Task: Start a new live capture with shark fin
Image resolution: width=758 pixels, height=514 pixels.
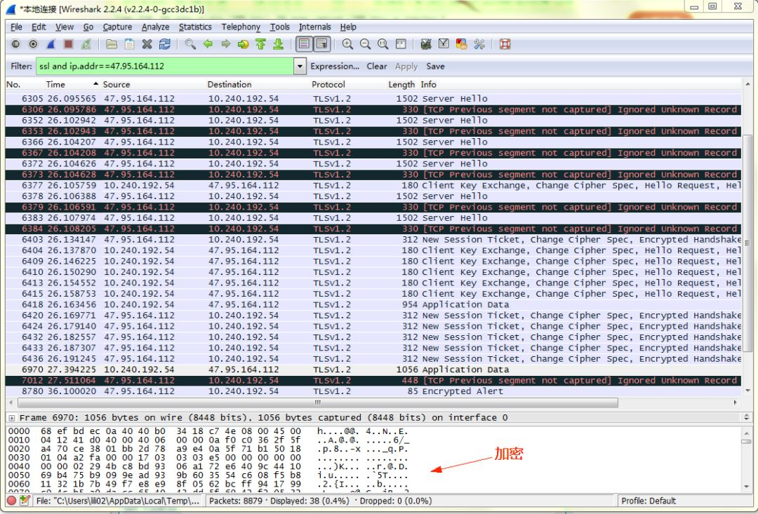Action: click(51, 44)
